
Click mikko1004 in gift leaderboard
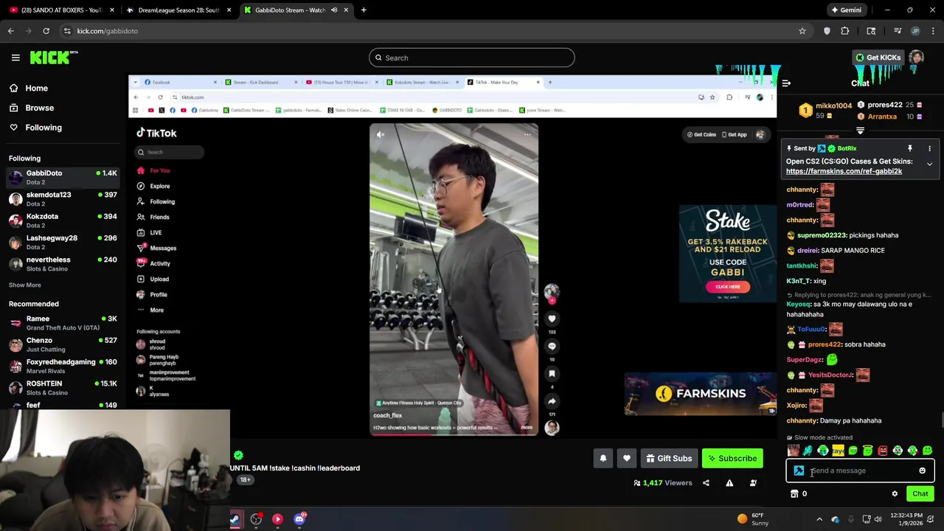pos(833,106)
